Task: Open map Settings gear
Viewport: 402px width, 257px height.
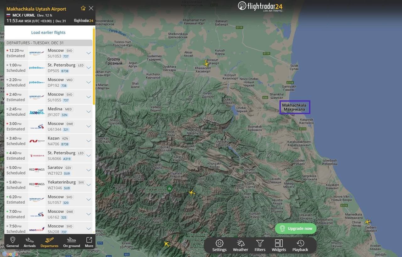Action: 219,245
